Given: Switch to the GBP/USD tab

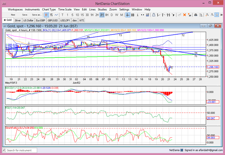Looking at the screenshot, I should [x=53, y=20].
